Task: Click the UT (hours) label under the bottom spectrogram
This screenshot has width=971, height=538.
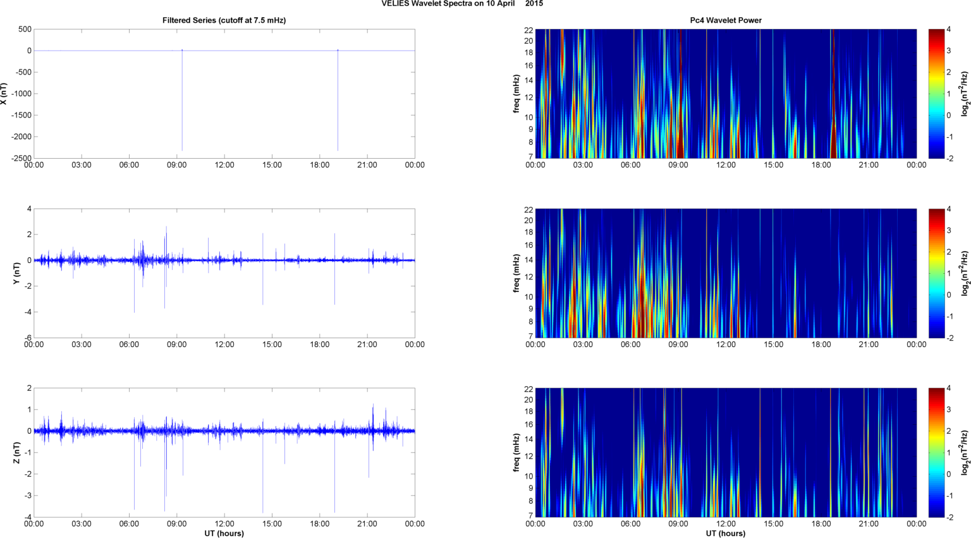Action: tap(725, 534)
